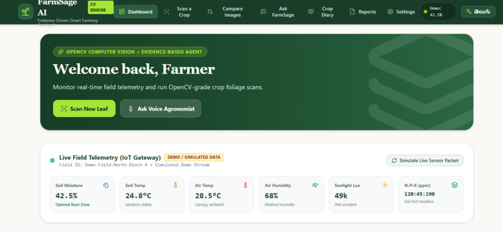This screenshot has width=503, height=232.
Task: Click the Demo 42.5% status pill
Action: click(438, 11)
